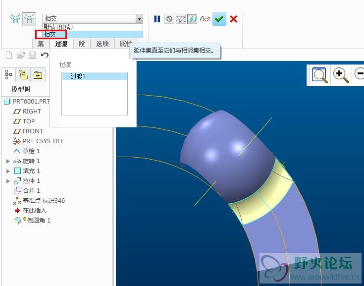Open the 选项 tab
Image resolution: width=364 pixels, height=286 pixels.
pyautogui.click(x=103, y=44)
